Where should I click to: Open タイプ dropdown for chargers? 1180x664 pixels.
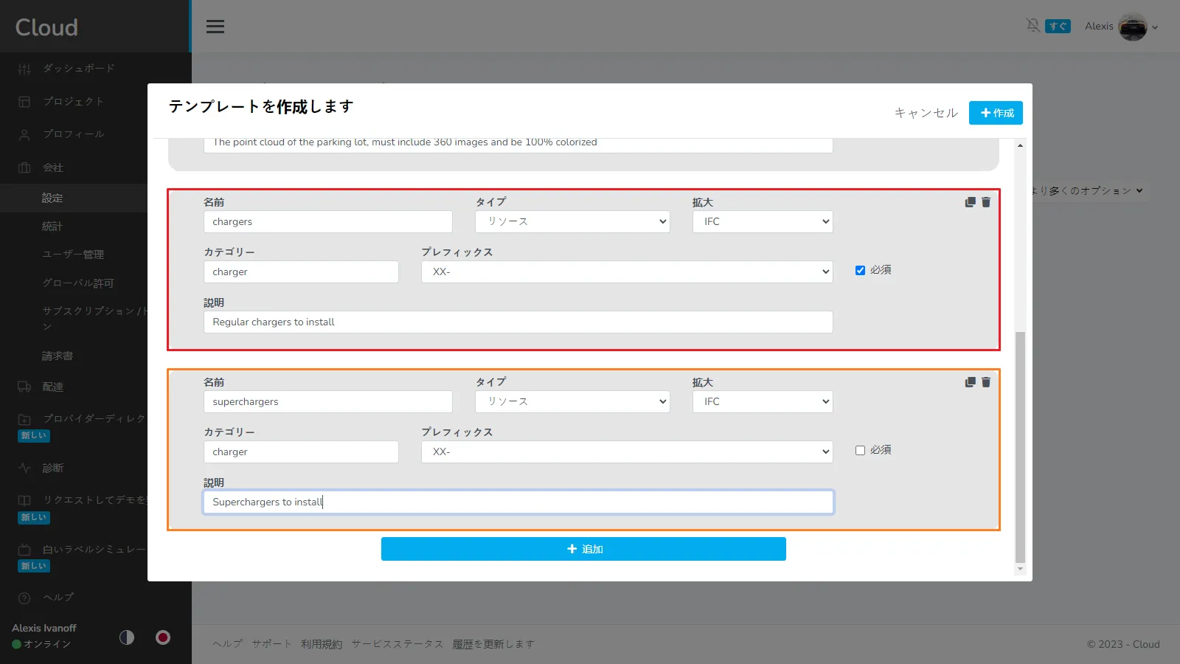[572, 222]
